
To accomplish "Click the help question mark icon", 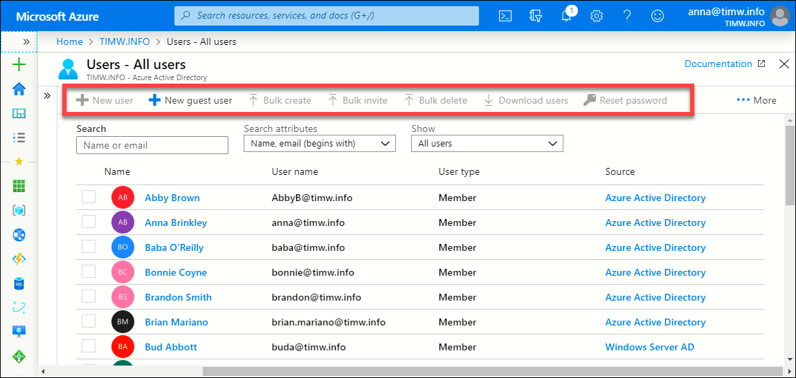I will (x=627, y=16).
